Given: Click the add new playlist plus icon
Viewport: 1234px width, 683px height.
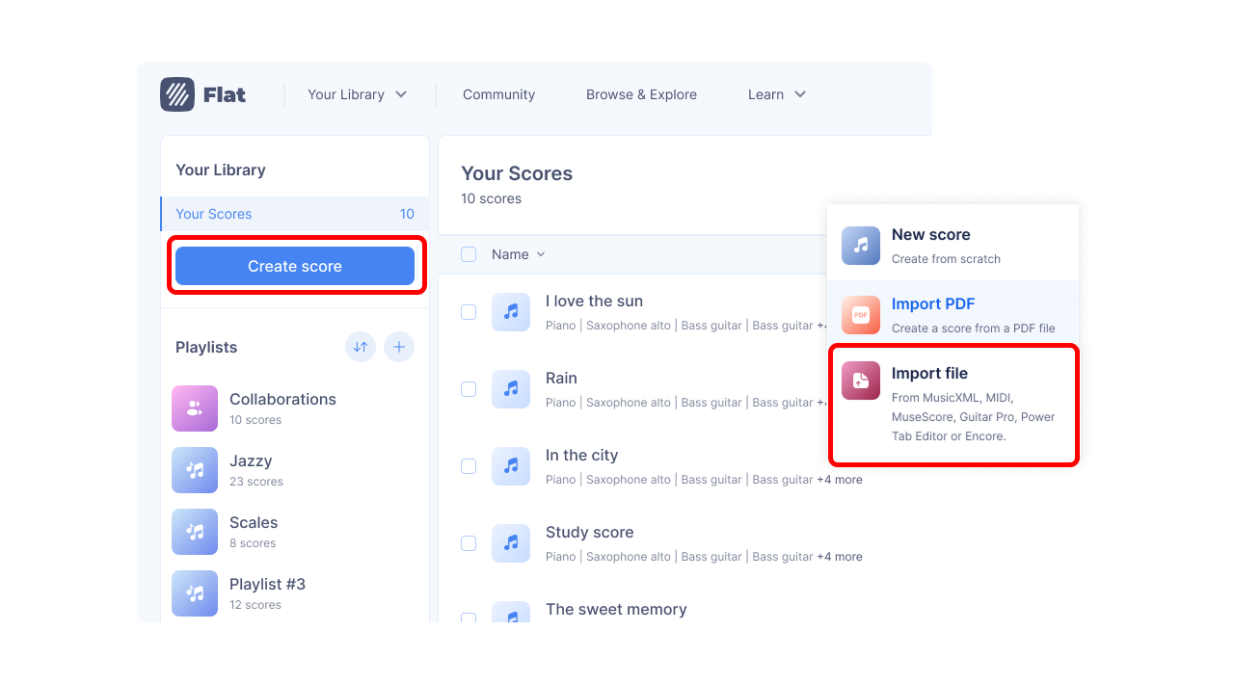Looking at the screenshot, I should [x=399, y=347].
